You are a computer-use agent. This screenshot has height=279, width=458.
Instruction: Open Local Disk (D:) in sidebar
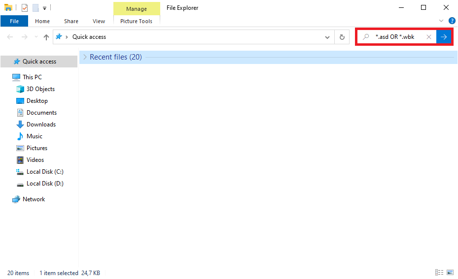point(45,184)
